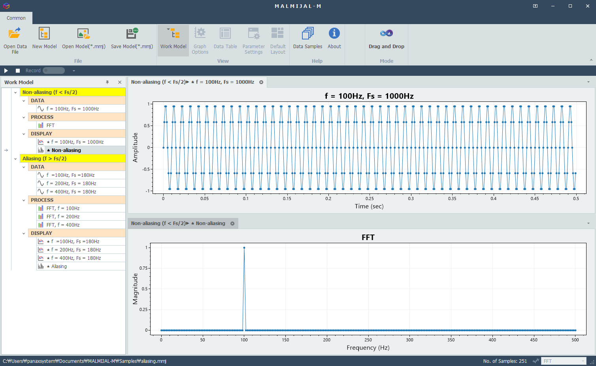Collapse the Non-aliasing (f < Fs/2) node
The height and width of the screenshot is (366, 596).
15,92
